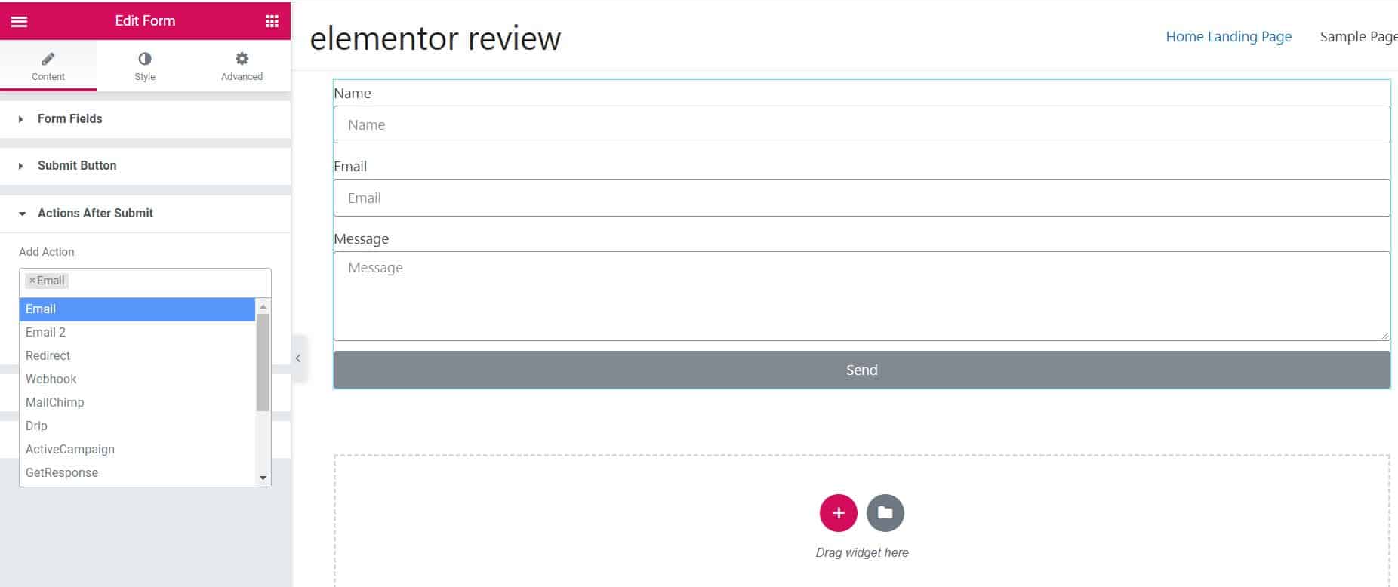Open the Elementor hamburger menu

point(20,20)
